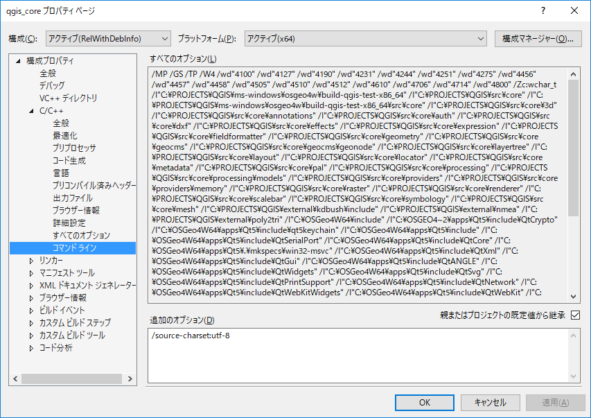Open the プラットフォーム platform dropdown
Image resolution: width=591 pixels, height=418 pixels.
(365, 38)
